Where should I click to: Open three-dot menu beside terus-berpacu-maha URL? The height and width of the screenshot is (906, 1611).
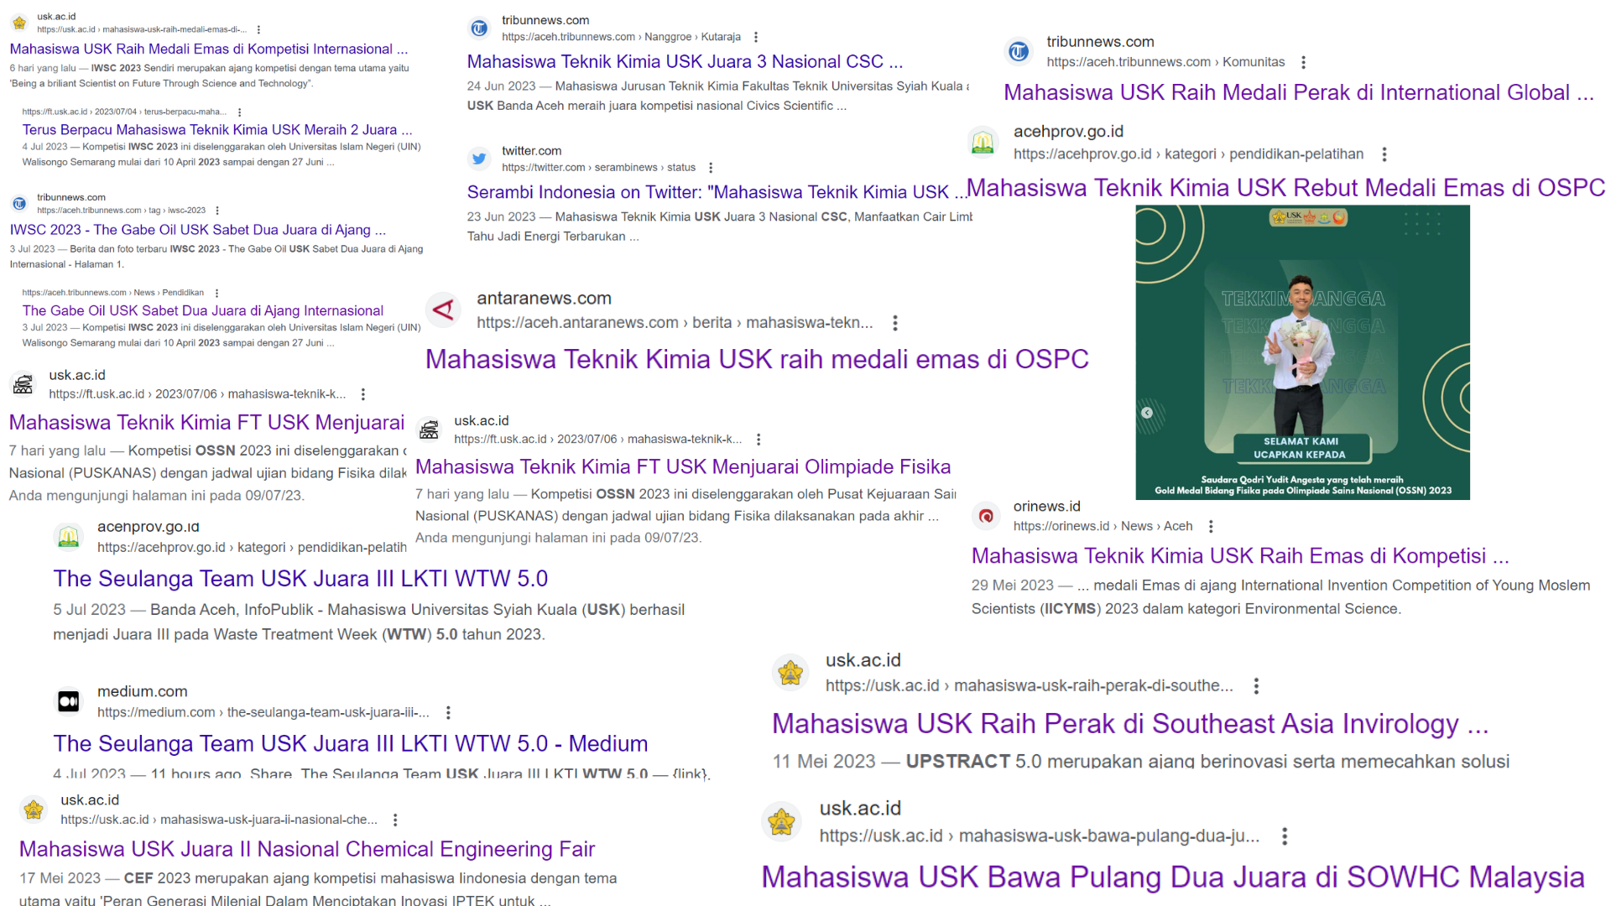tap(240, 112)
